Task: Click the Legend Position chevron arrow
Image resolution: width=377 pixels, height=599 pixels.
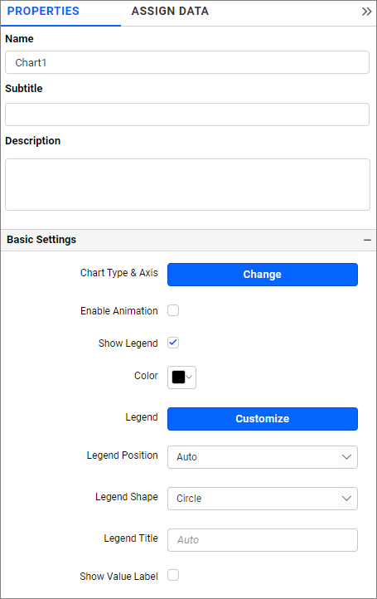Action: coord(346,457)
